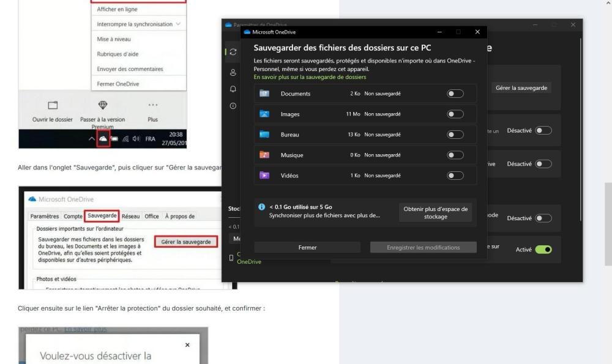Click Obtenir plus d'espace de stockage
This screenshot has width=612, height=364.
436,213
